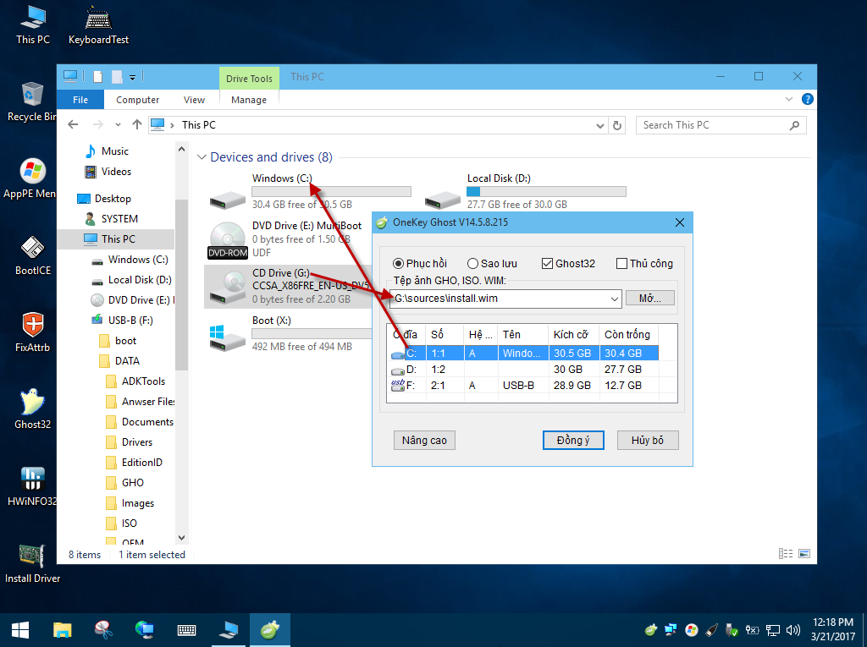867x647 pixels.
Task: Launch the Ghost32 desktop shortcut
Action: (33, 408)
